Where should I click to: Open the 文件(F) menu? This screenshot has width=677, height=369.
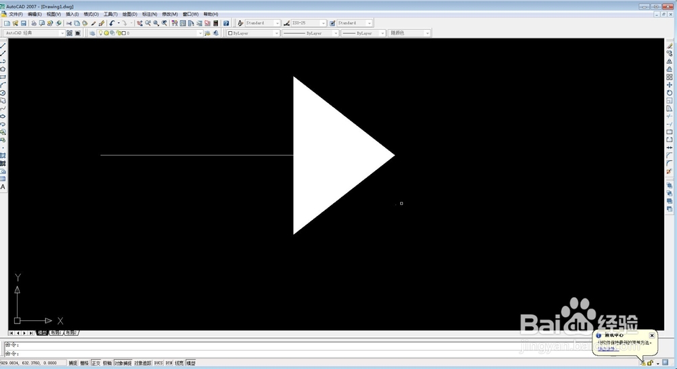pyautogui.click(x=16, y=14)
